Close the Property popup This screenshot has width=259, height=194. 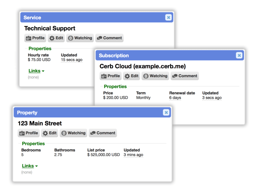pos(166,112)
